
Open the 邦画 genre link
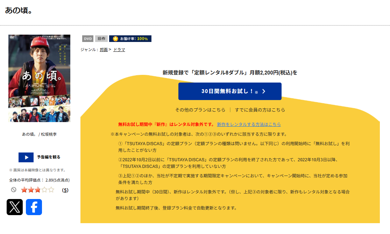click(x=104, y=50)
